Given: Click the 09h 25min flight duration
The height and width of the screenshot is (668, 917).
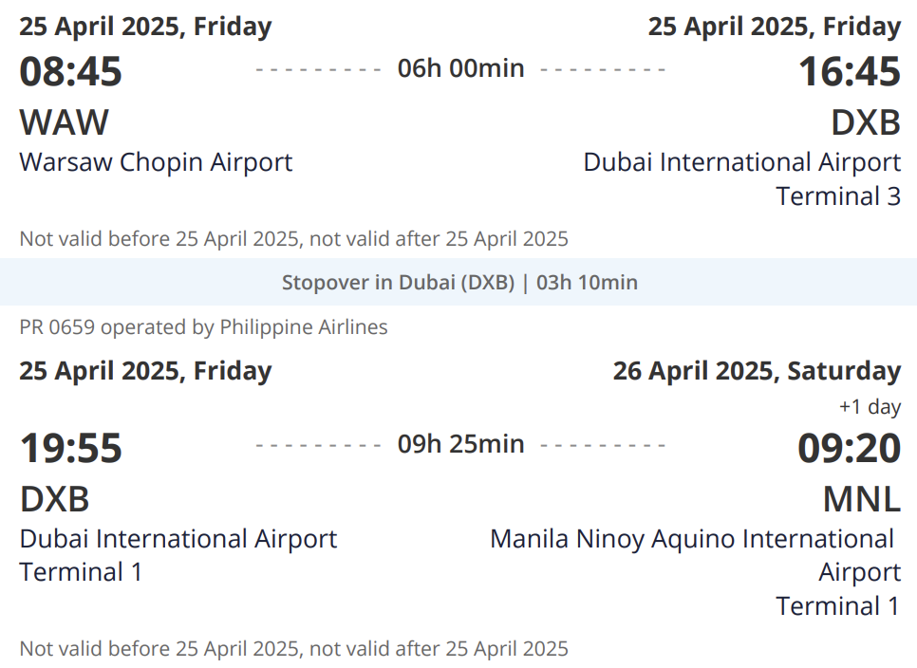Looking at the screenshot, I should [x=460, y=444].
